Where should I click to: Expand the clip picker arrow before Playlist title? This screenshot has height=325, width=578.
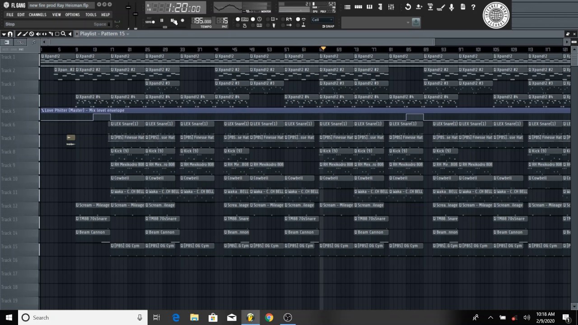click(77, 34)
